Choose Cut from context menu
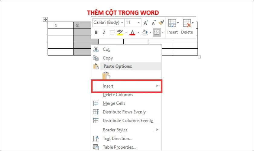The image size is (254, 151). tap(126, 49)
